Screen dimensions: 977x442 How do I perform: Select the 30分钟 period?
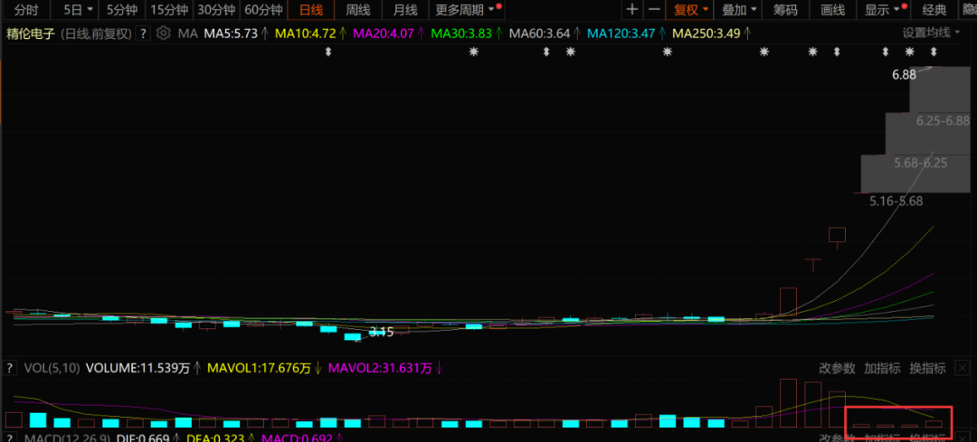pos(216,9)
